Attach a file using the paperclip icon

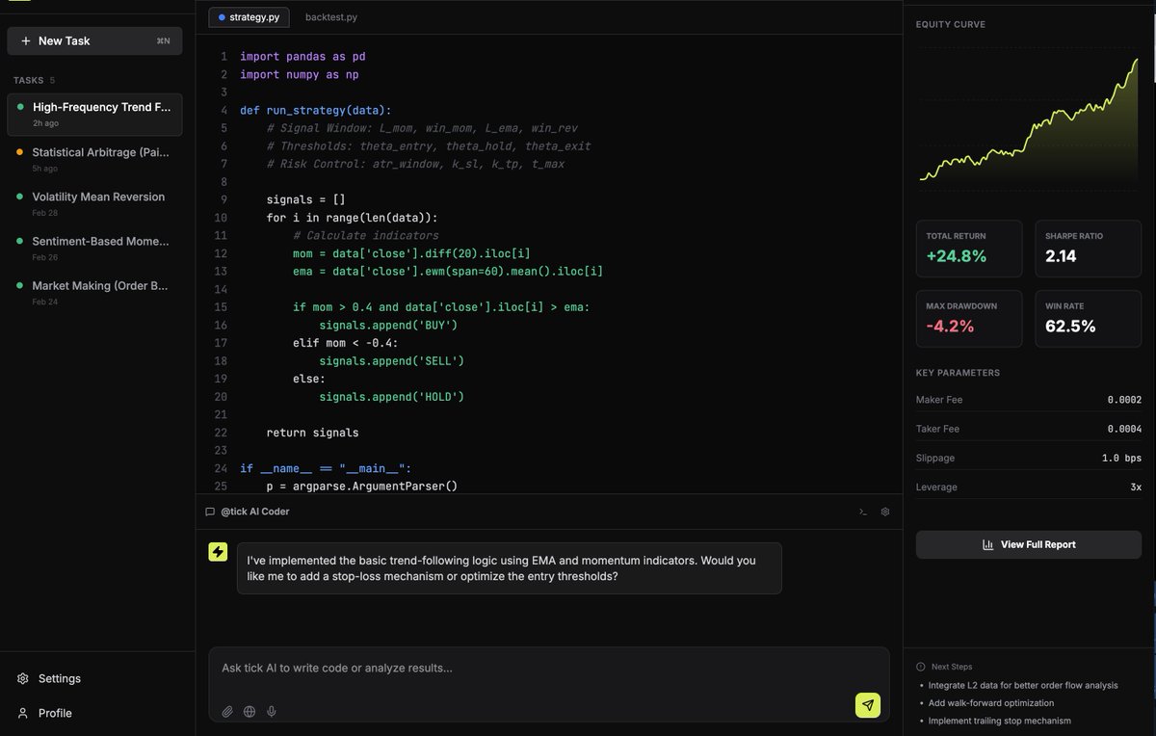click(227, 711)
